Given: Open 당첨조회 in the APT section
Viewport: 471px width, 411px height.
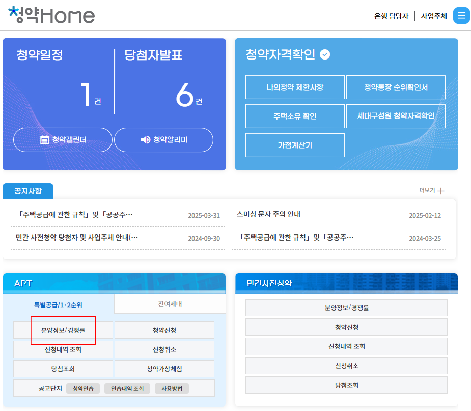Looking at the screenshot, I should [x=63, y=369].
